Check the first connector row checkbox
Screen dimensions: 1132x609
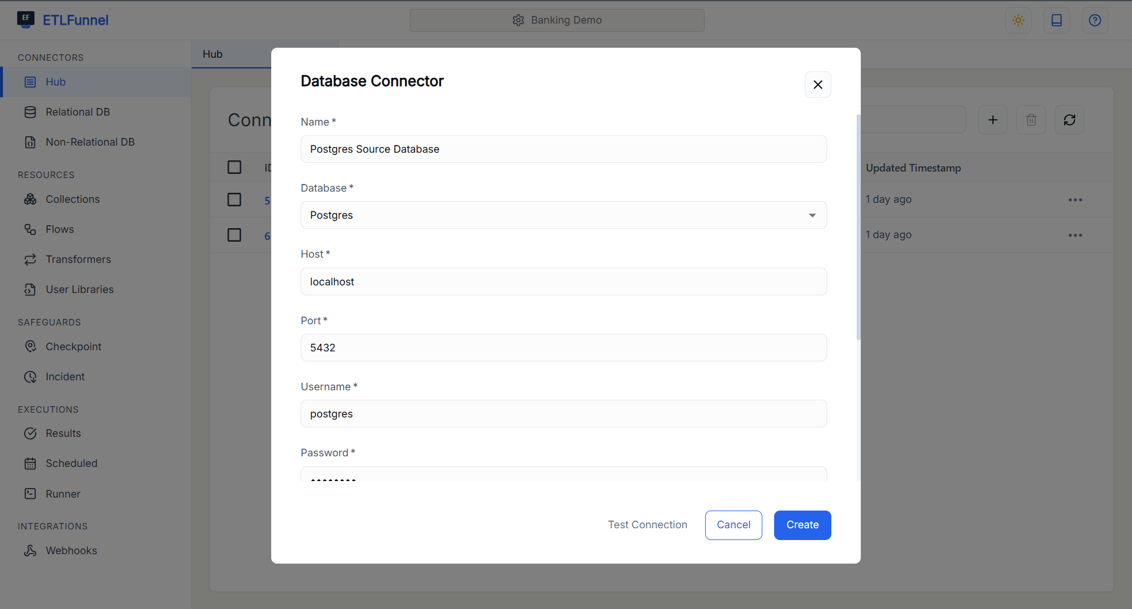click(234, 199)
